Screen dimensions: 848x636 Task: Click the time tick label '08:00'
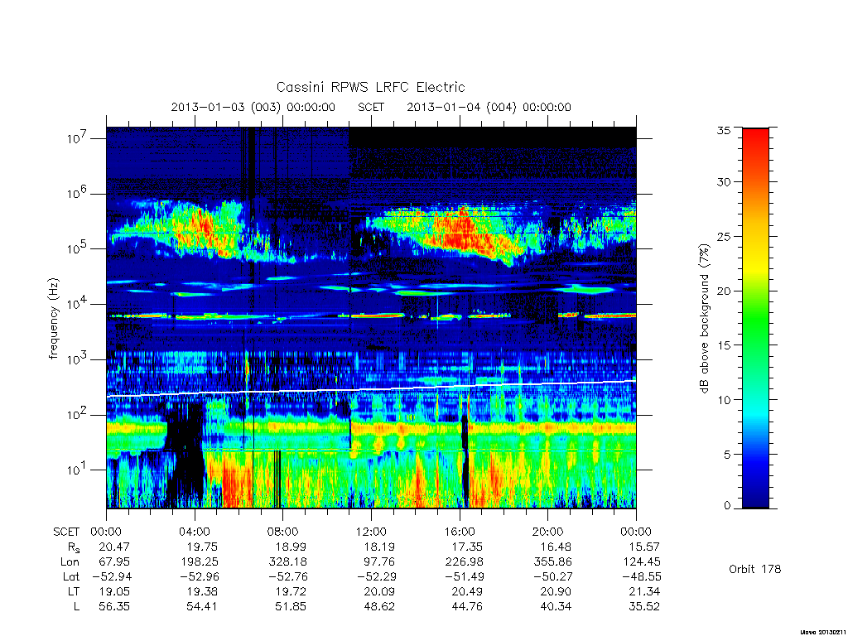tap(282, 532)
